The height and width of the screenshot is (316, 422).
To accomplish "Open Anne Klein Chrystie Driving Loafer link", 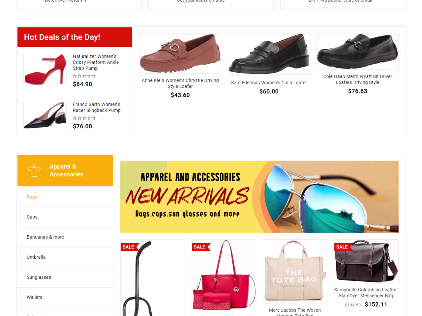I will click(x=180, y=83).
